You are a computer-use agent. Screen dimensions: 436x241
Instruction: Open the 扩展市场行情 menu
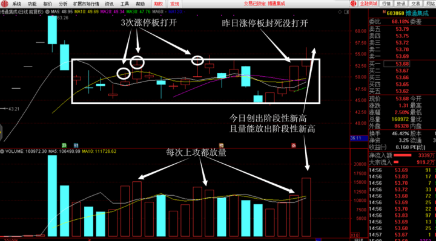86,4
